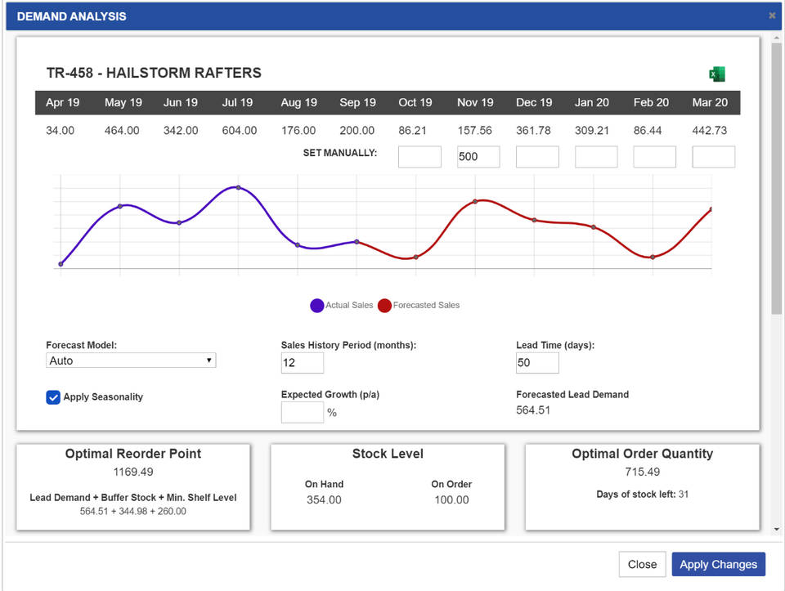
Task: Focus the Jan 20 manual value field
Action: [x=596, y=157]
